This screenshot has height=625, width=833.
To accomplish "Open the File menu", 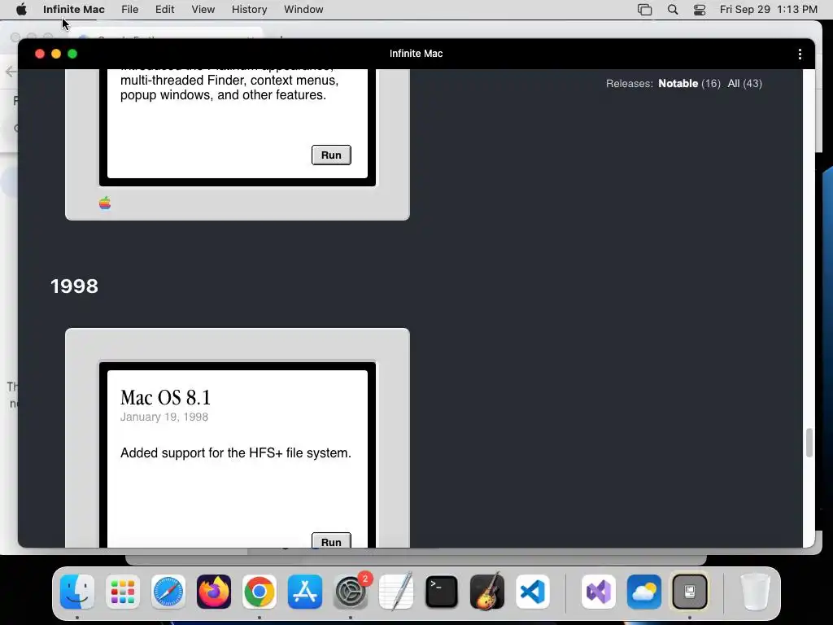I will 129,10.
